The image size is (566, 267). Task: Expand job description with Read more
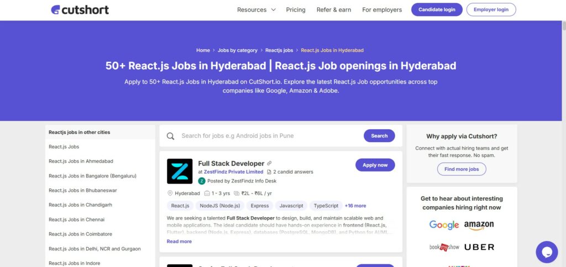click(x=179, y=242)
